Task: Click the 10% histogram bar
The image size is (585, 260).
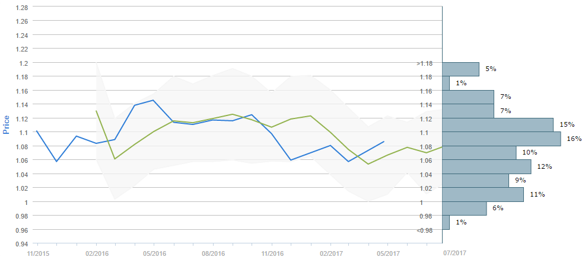Action: (479, 153)
